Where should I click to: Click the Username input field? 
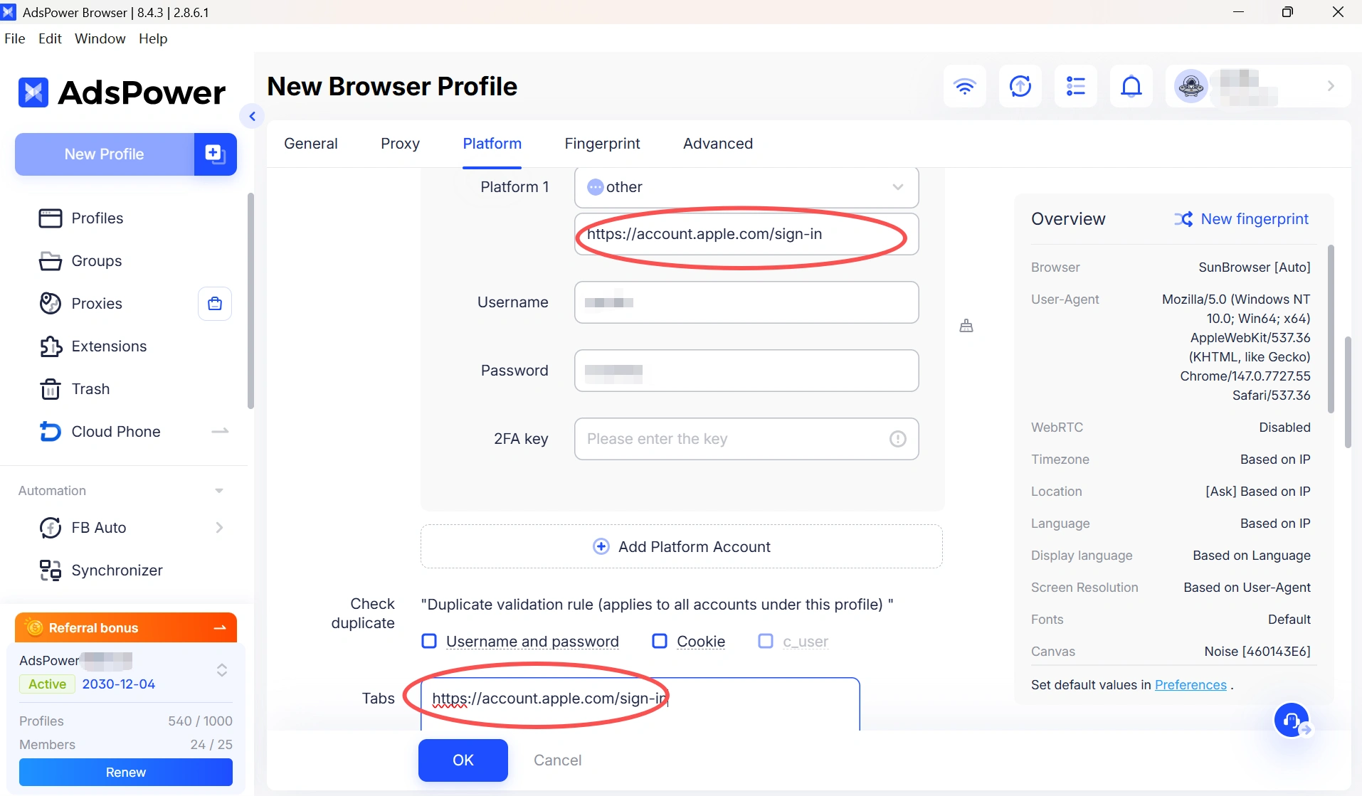746,302
